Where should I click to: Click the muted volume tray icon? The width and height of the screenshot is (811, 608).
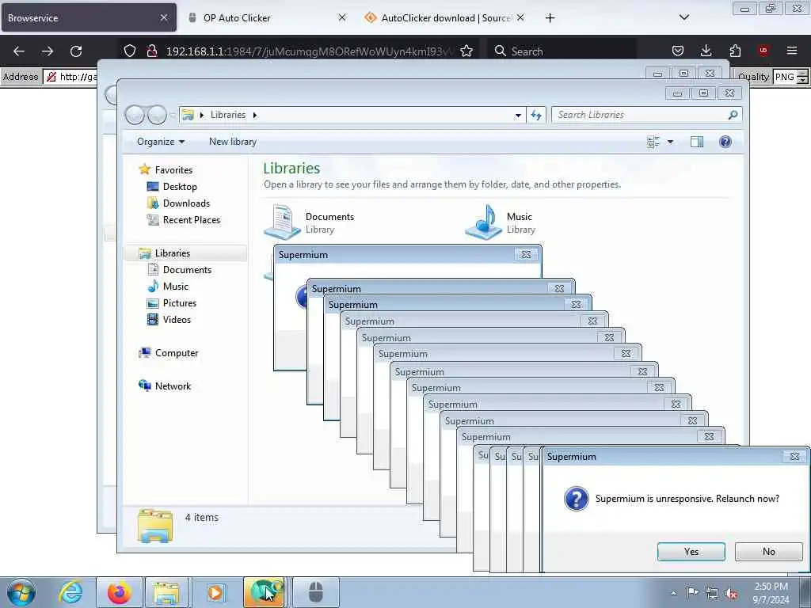(x=731, y=594)
